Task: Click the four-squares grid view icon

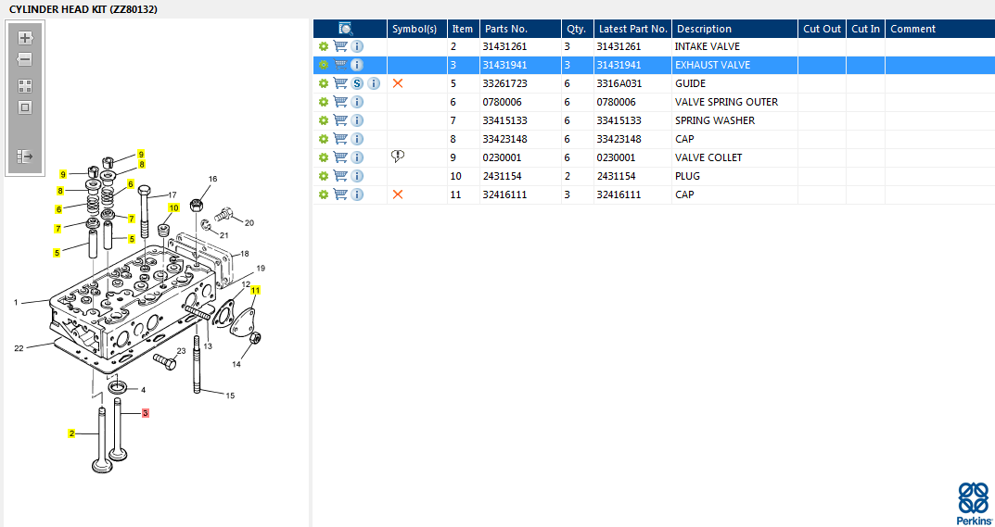Action: click(x=25, y=86)
